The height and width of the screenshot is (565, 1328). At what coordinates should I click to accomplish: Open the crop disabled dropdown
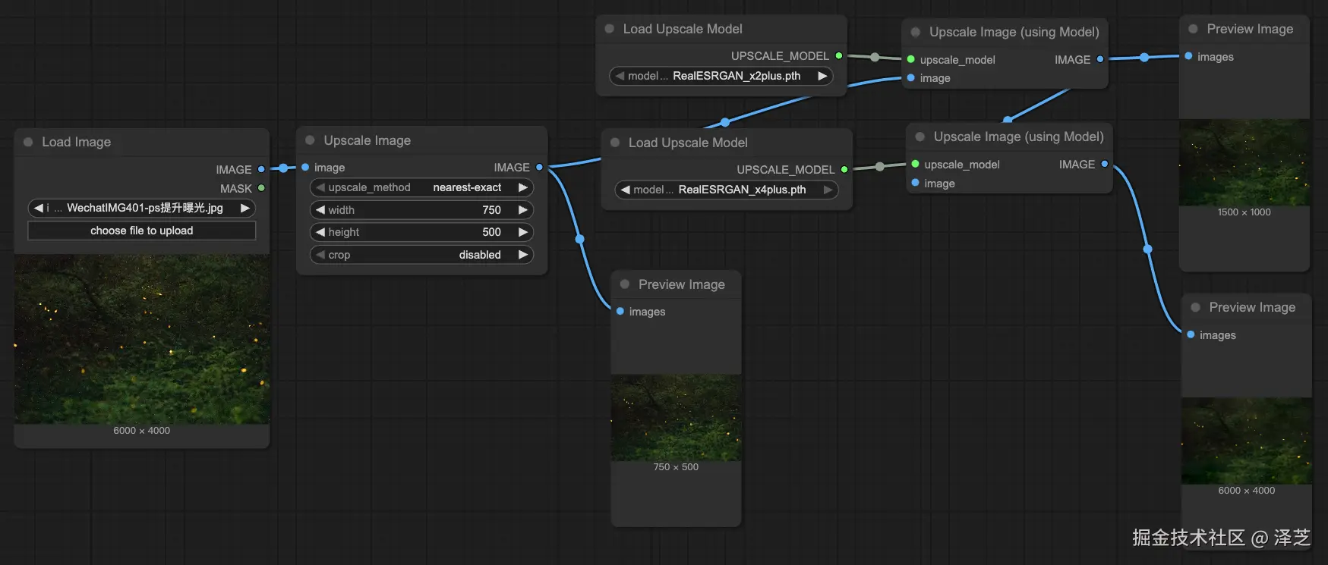pos(422,255)
